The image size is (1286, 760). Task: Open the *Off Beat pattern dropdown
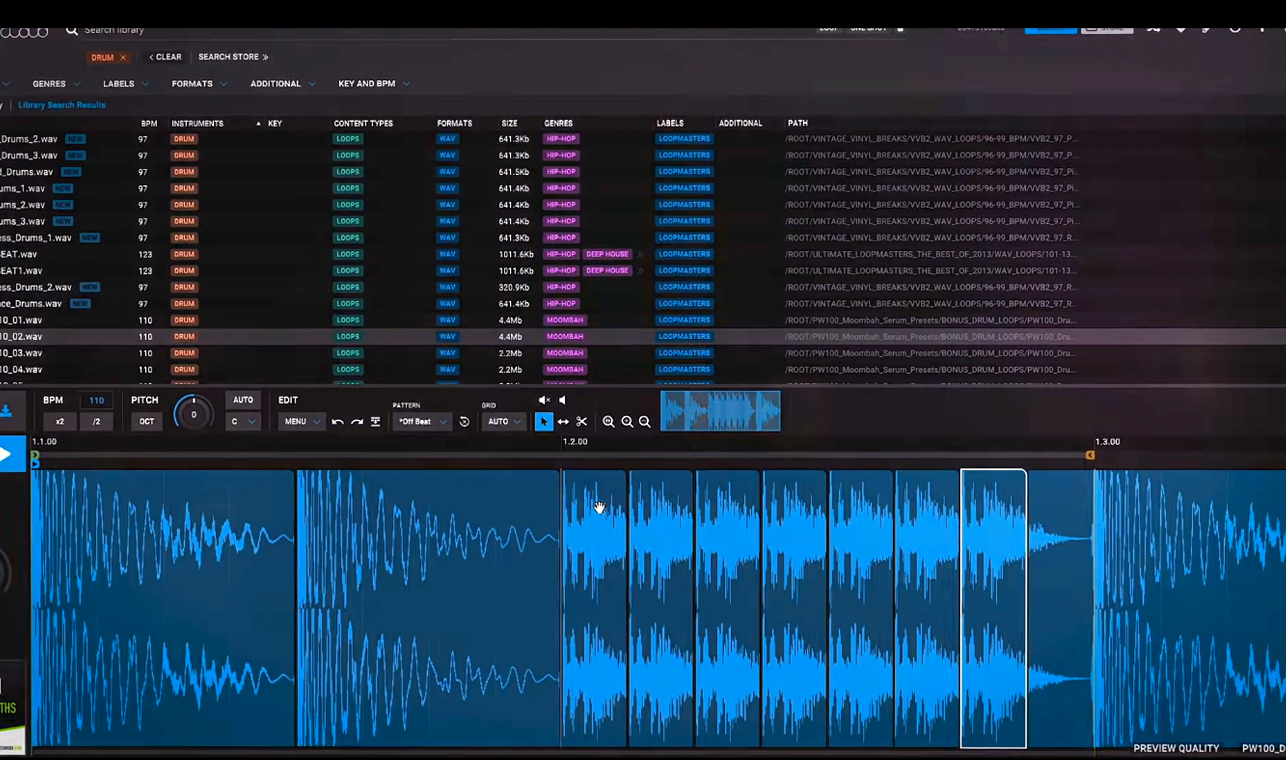coord(421,421)
